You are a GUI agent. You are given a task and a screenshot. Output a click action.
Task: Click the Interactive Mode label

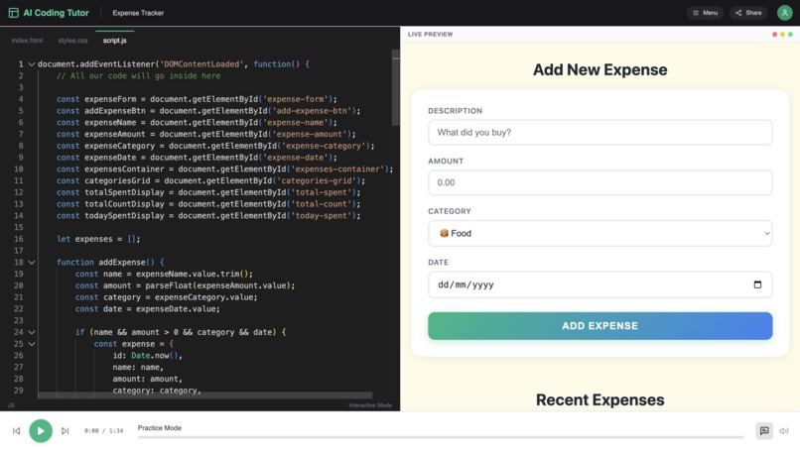370,405
